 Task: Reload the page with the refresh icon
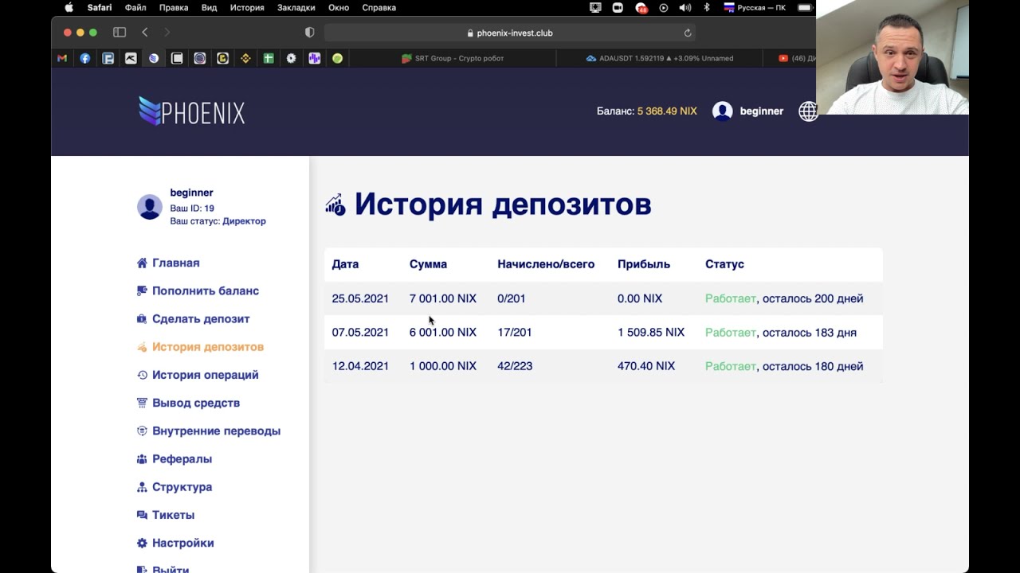[x=688, y=33]
